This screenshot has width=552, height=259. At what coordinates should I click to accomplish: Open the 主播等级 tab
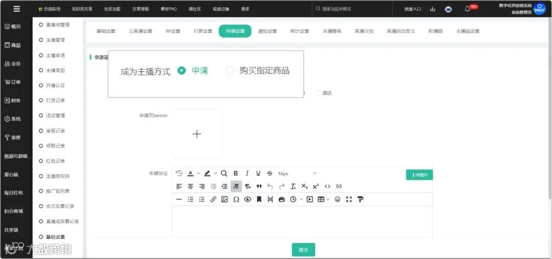[x=332, y=31]
